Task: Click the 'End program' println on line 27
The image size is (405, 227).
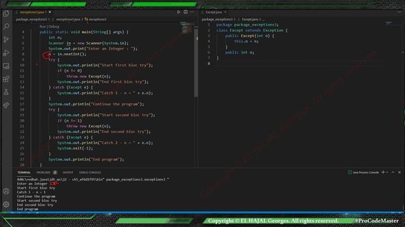Action: point(86,160)
